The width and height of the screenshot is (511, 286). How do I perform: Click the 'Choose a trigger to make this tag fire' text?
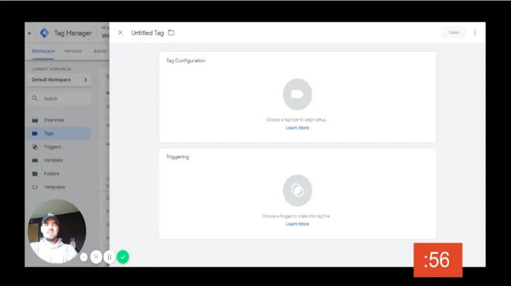click(297, 217)
